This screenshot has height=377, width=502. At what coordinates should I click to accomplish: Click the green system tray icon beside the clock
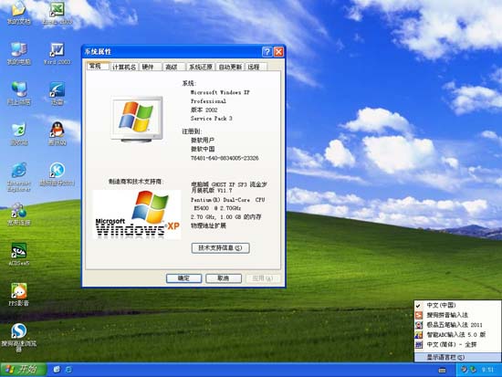tap(473, 370)
